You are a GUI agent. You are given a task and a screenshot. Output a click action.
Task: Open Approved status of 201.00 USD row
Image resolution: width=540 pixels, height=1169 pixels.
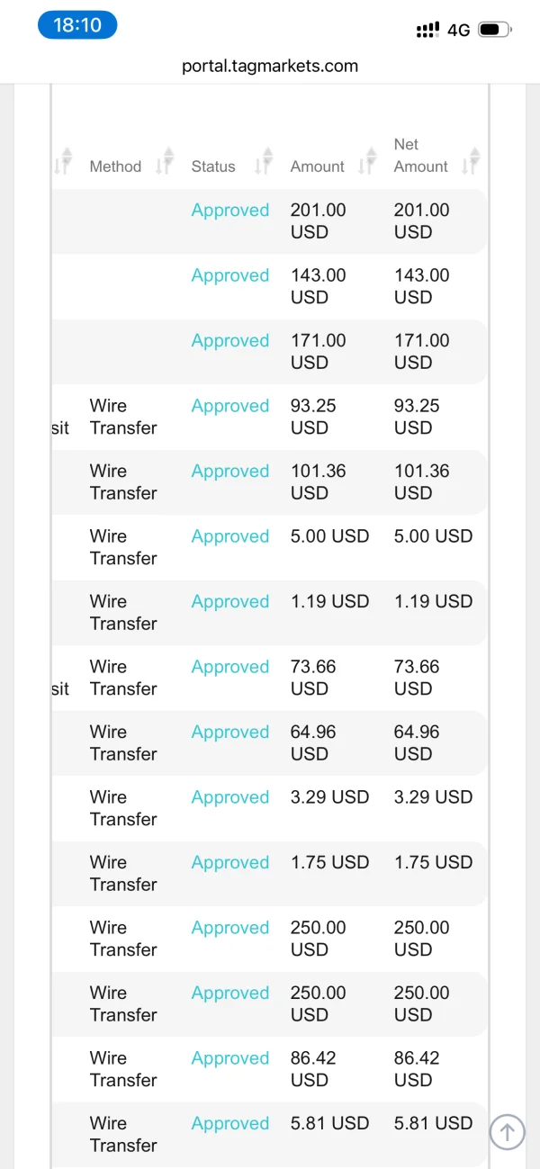pyautogui.click(x=230, y=211)
